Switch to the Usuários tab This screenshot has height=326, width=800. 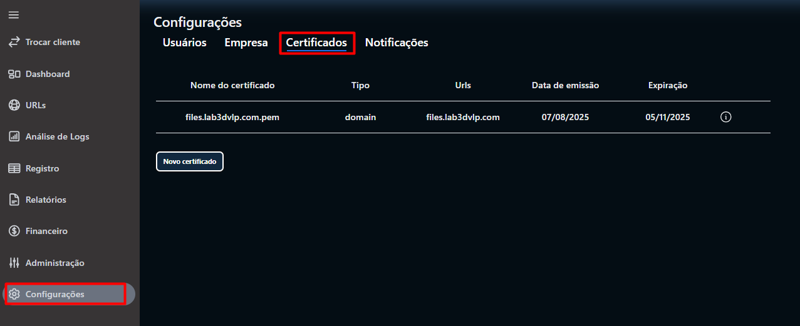click(184, 43)
